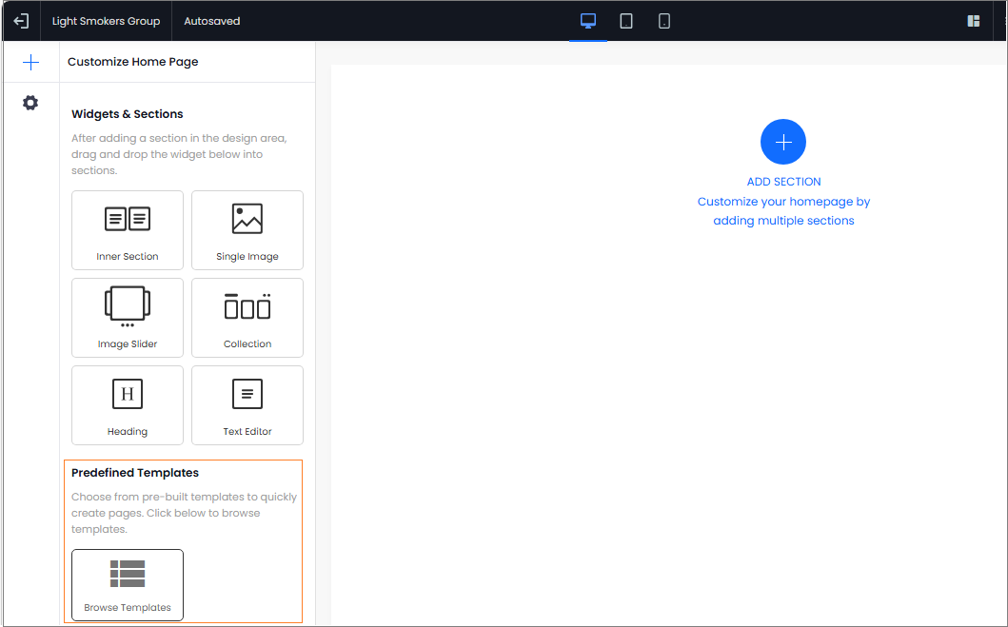Choose the Image Slider widget
Screen dimensions: 1008x627
pyautogui.click(x=128, y=318)
